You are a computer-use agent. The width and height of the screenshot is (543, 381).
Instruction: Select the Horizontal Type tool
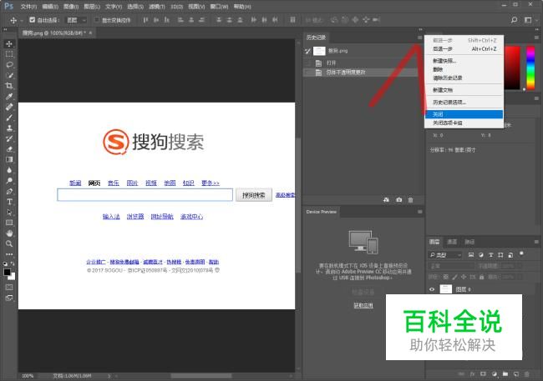pyautogui.click(x=9, y=202)
